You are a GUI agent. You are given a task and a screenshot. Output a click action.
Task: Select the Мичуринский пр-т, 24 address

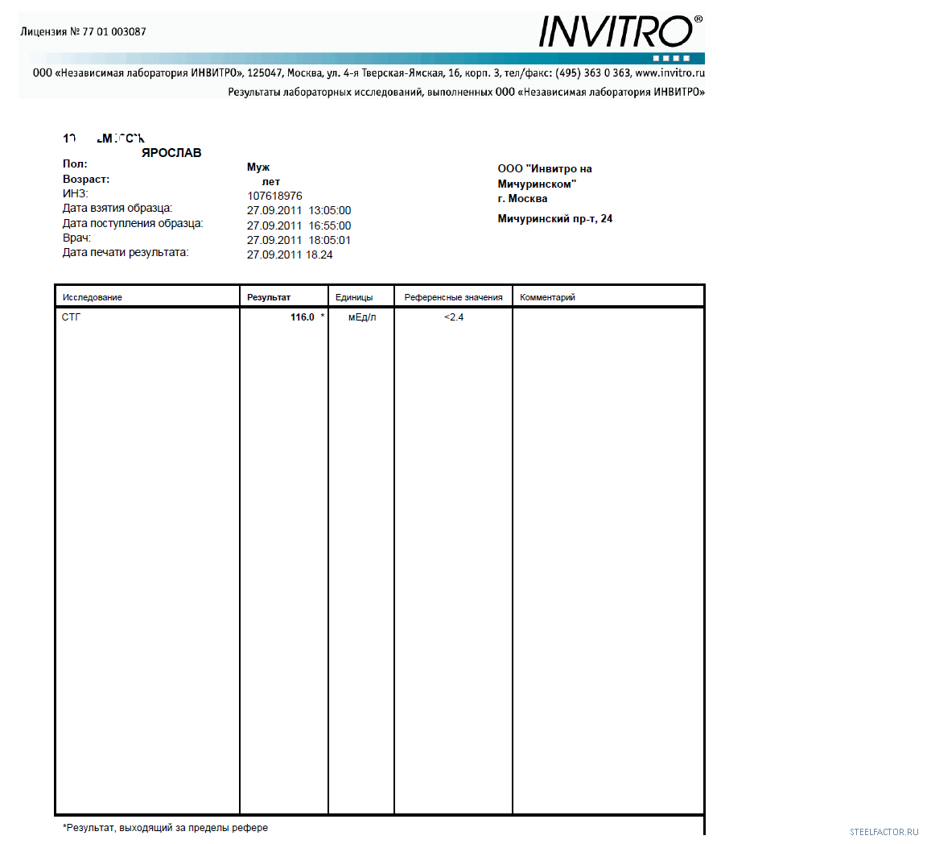coord(554,219)
